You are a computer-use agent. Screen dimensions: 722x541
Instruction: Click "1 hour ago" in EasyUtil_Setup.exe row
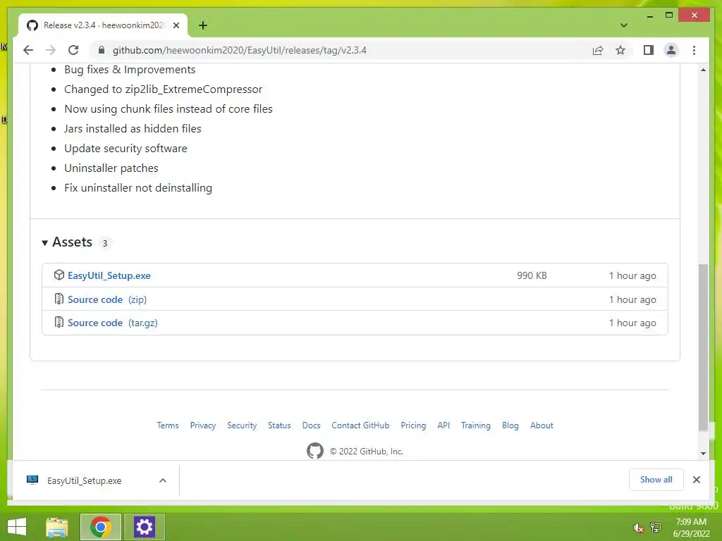click(x=632, y=275)
